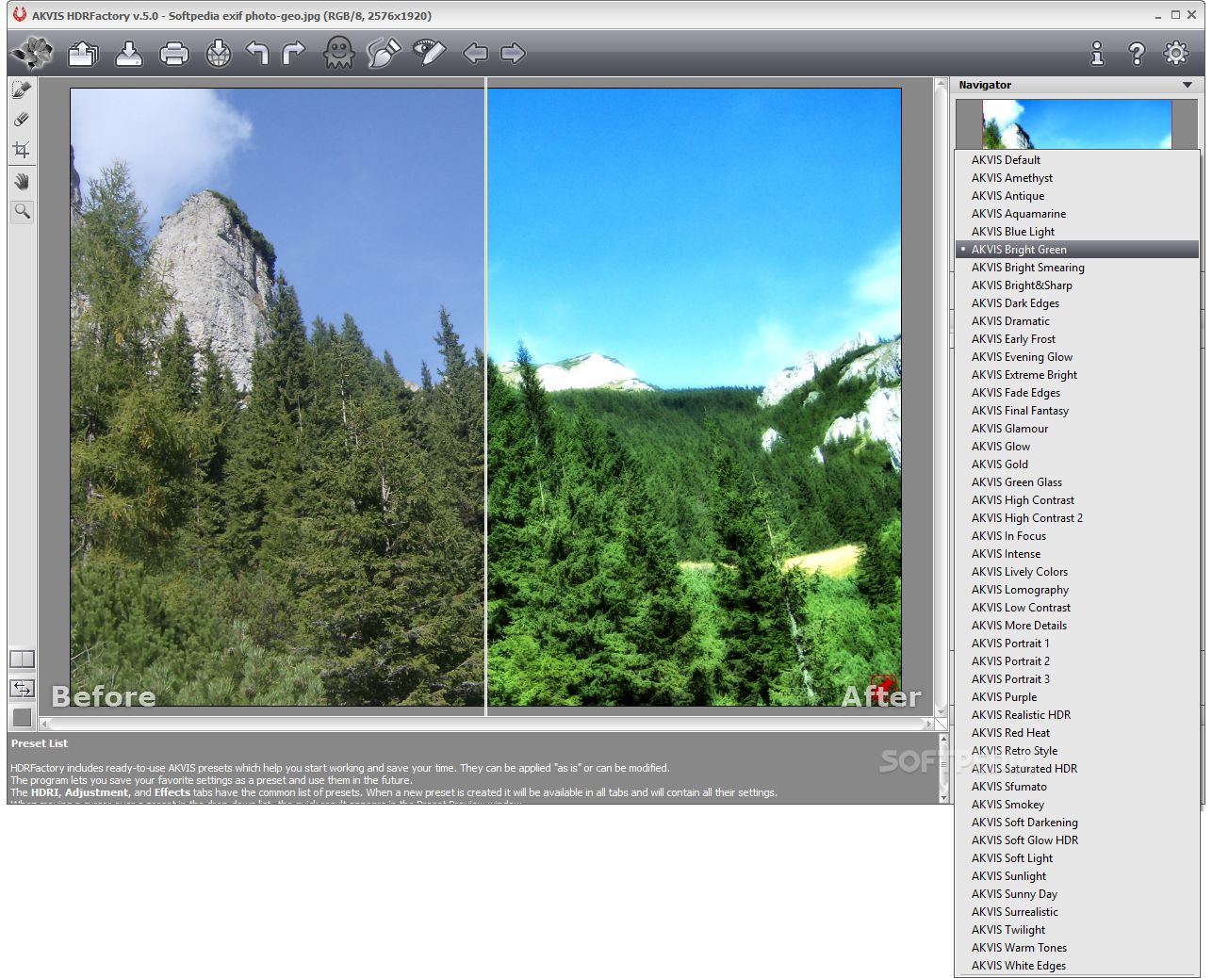Select AKVIS White Edges preset
This screenshot has width=1212, height=978.
coord(1077,966)
